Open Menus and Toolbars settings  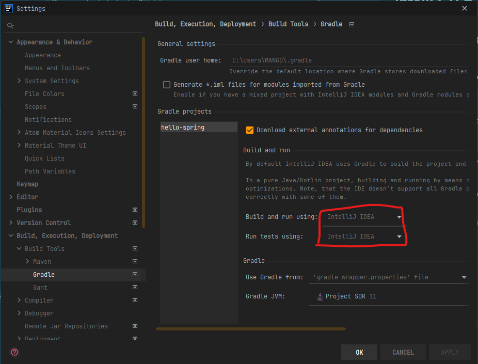(57, 68)
